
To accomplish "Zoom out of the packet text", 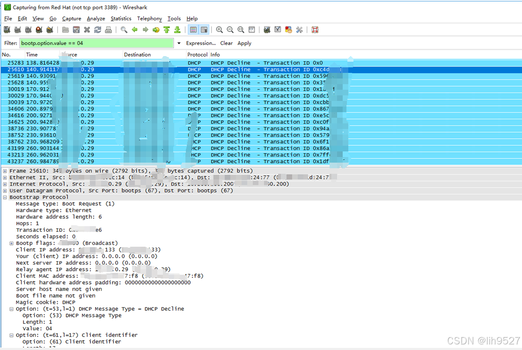I will (x=230, y=30).
